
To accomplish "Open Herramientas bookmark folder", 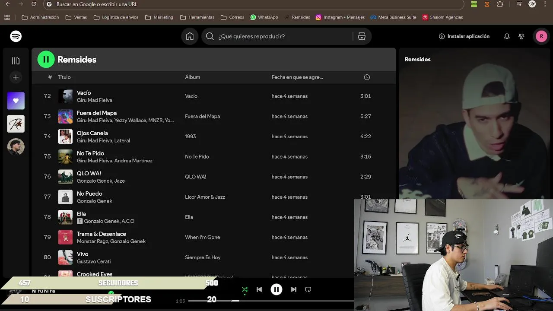I will [x=197, y=17].
